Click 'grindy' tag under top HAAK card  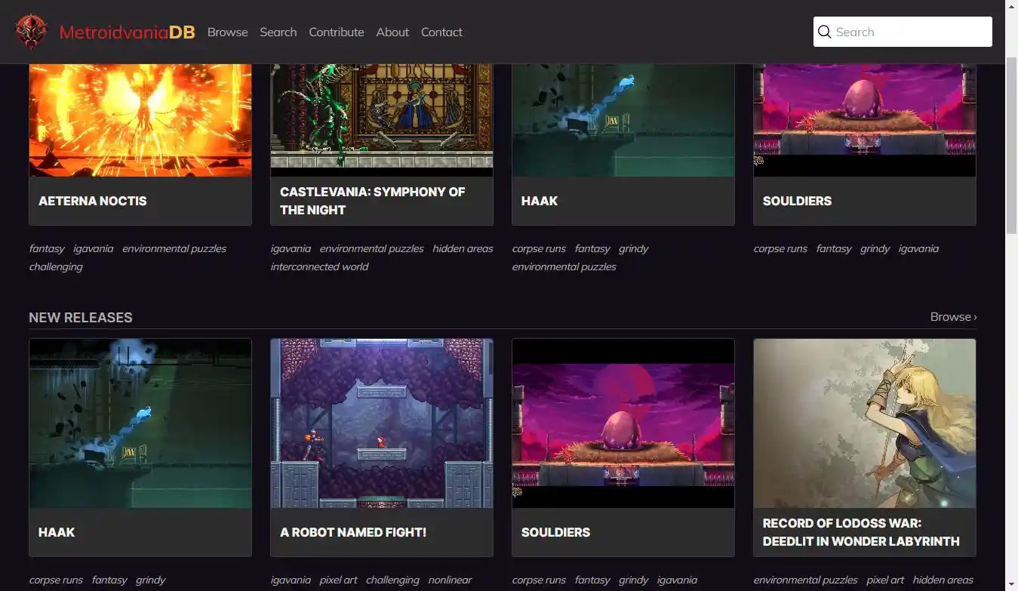(634, 248)
